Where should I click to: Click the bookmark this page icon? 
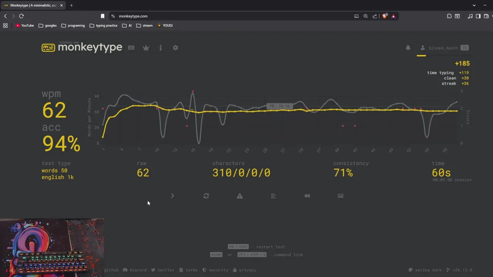click(x=102, y=16)
